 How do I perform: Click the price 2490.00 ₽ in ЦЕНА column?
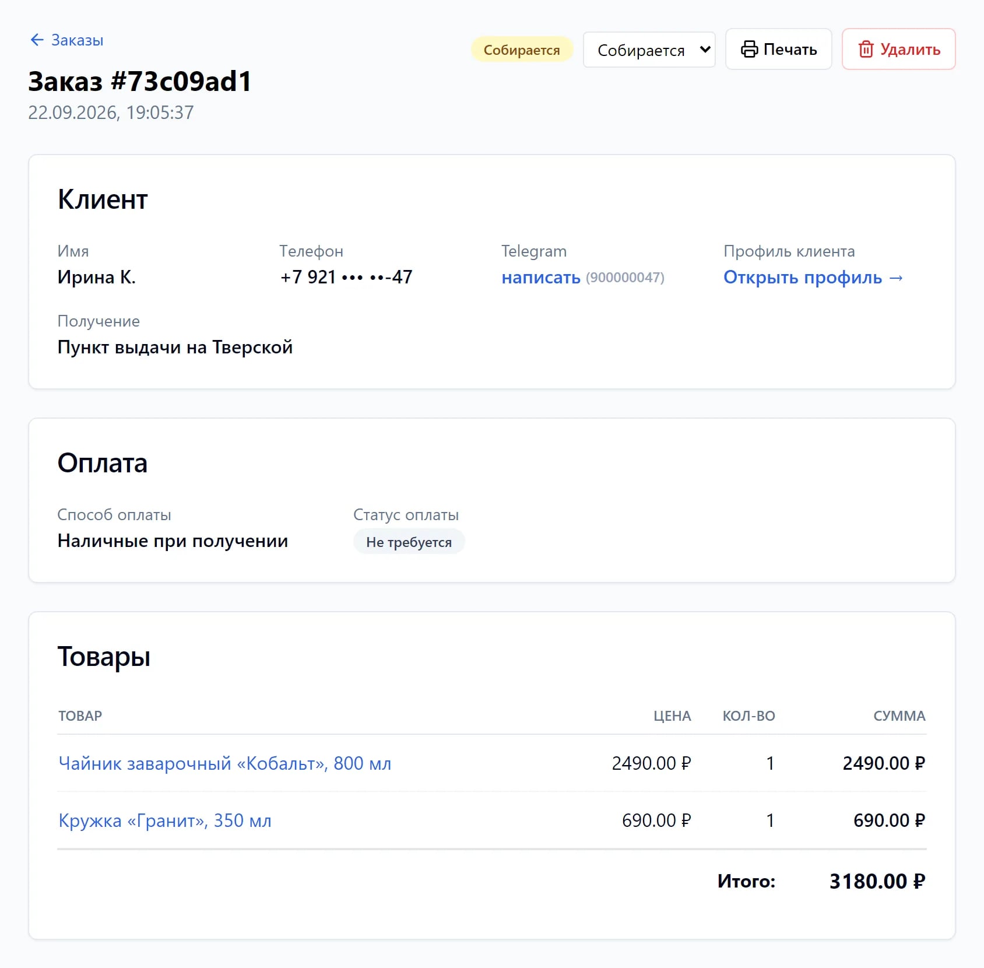click(651, 763)
